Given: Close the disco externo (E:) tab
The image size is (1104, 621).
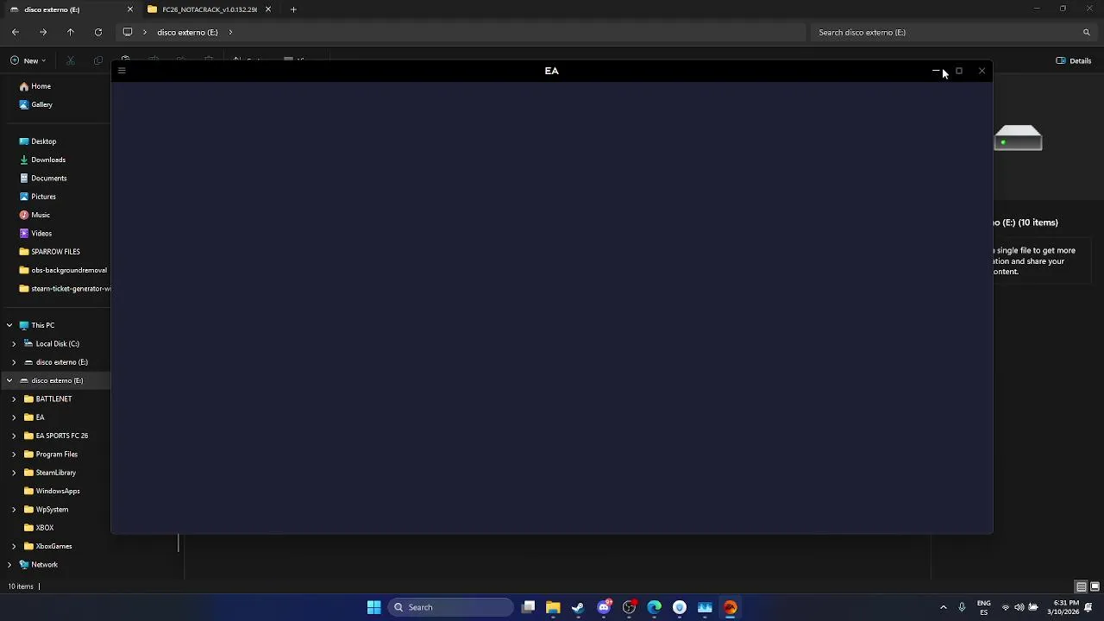Looking at the screenshot, I should tap(130, 9).
